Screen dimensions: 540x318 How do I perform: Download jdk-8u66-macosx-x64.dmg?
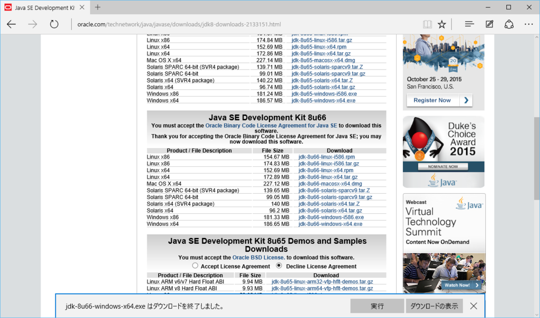click(x=330, y=184)
